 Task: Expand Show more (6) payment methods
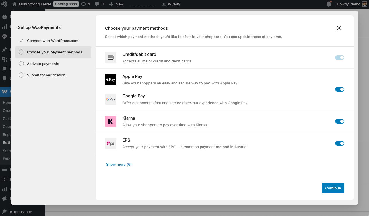pos(119,164)
